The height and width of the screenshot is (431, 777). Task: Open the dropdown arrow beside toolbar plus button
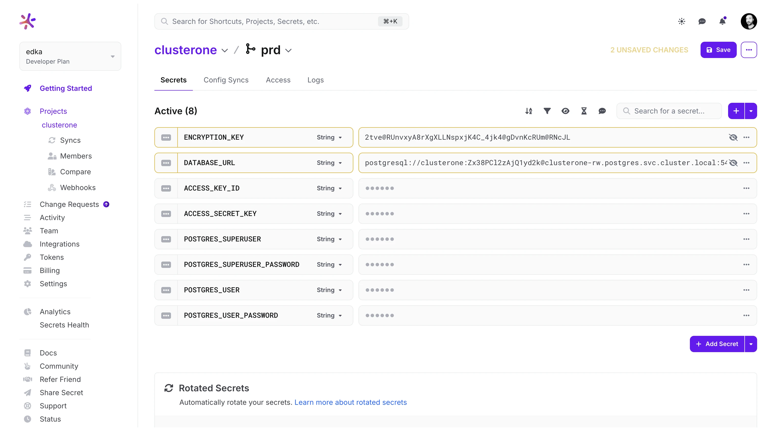point(751,111)
